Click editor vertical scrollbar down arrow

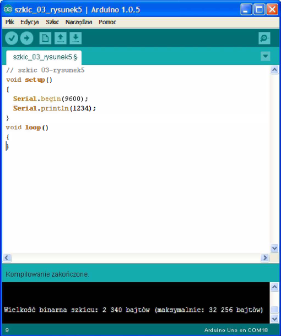[x=274, y=249]
